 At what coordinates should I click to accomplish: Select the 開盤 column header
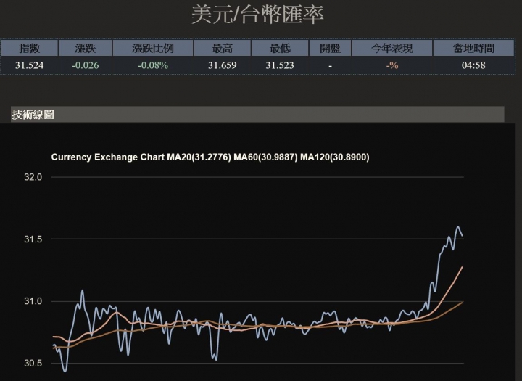tap(330, 49)
